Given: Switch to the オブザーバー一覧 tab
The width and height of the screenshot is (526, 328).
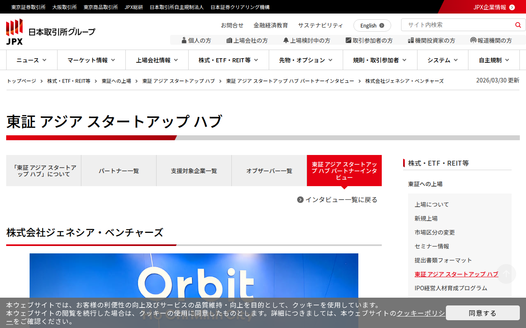Looking at the screenshot, I should 269,171.
